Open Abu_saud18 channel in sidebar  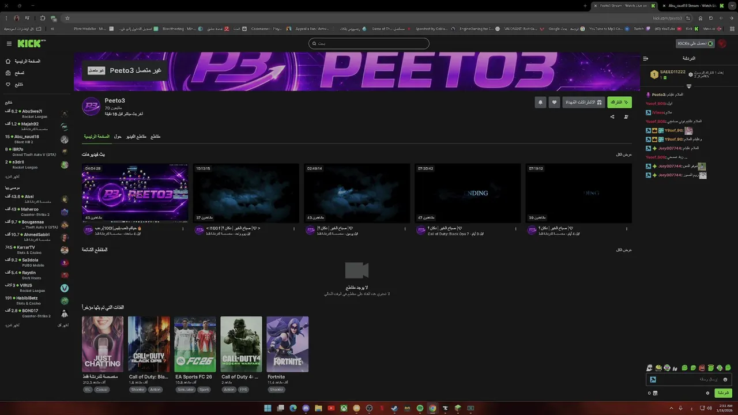pyautogui.click(x=36, y=139)
